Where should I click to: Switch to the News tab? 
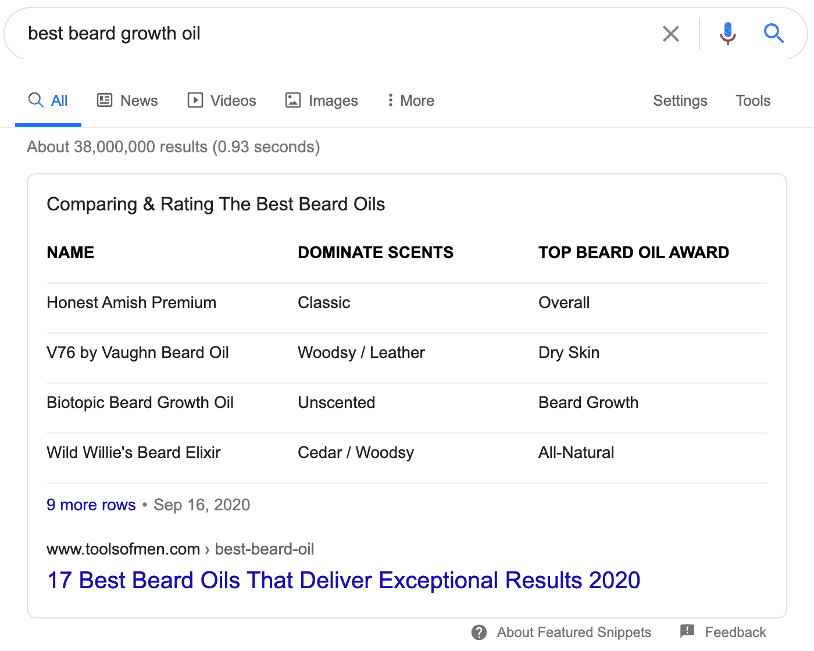point(139,101)
